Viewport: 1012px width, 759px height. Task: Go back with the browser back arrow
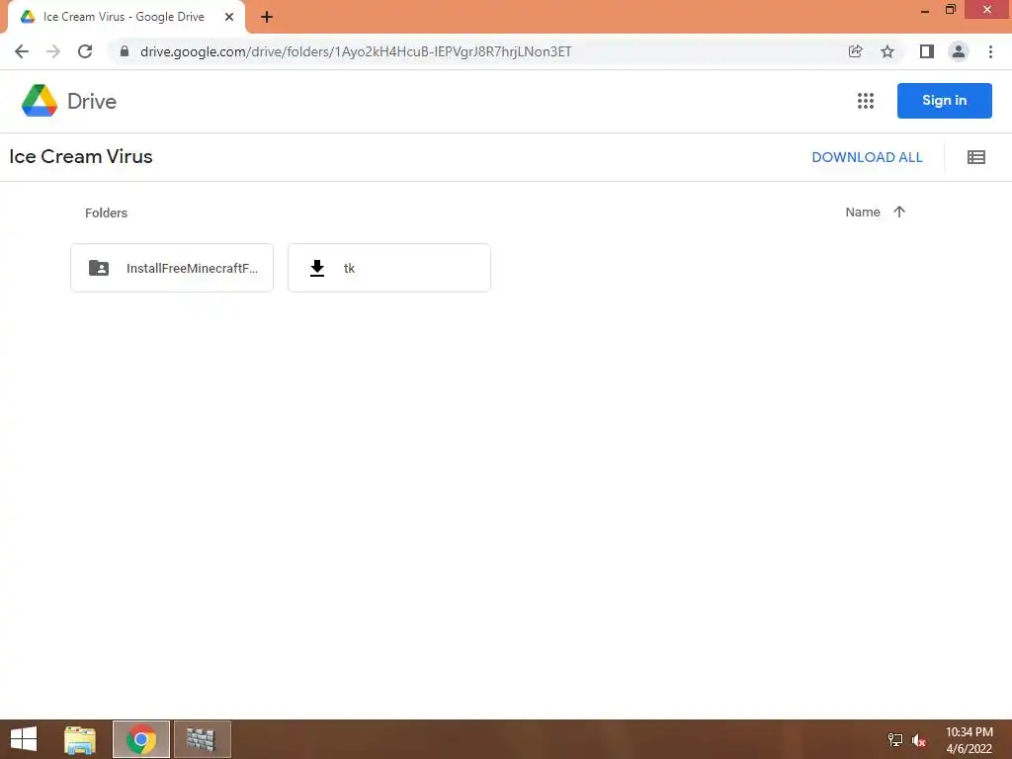(22, 51)
